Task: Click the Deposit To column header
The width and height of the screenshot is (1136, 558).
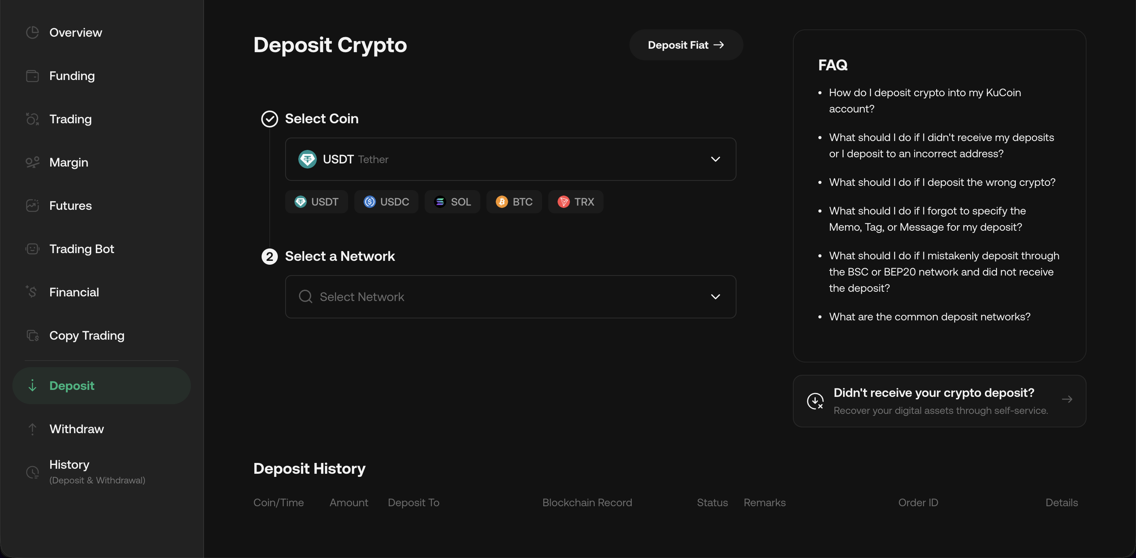Action: click(x=413, y=503)
